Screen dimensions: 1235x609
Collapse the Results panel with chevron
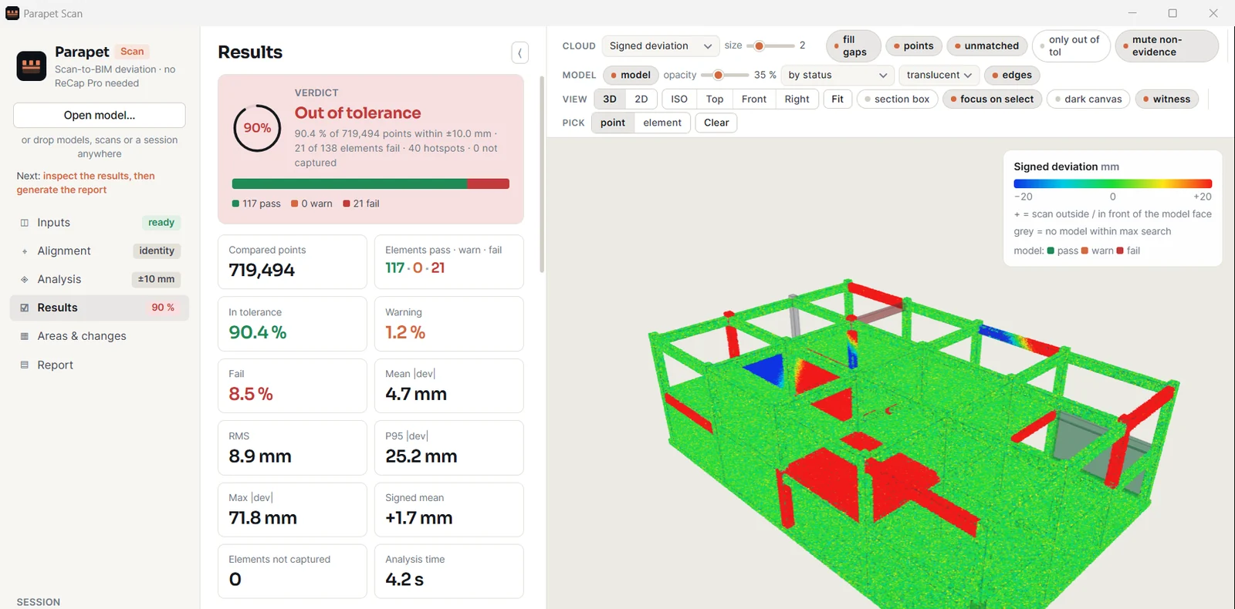click(520, 52)
